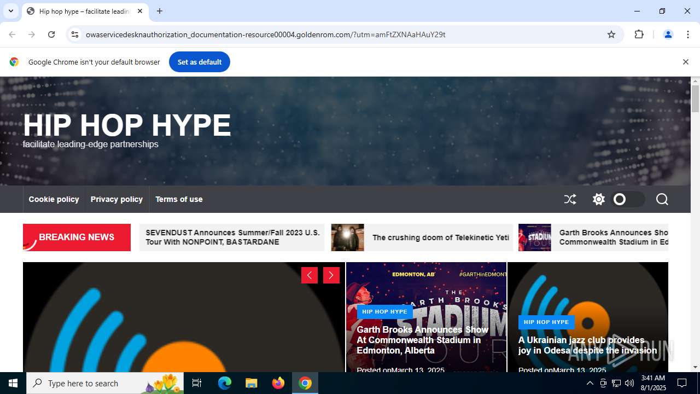This screenshot has width=700, height=394.
Task: Click Garth Brooks ticker thumbnail image
Action: pyautogui.click(x=534, y=237)
